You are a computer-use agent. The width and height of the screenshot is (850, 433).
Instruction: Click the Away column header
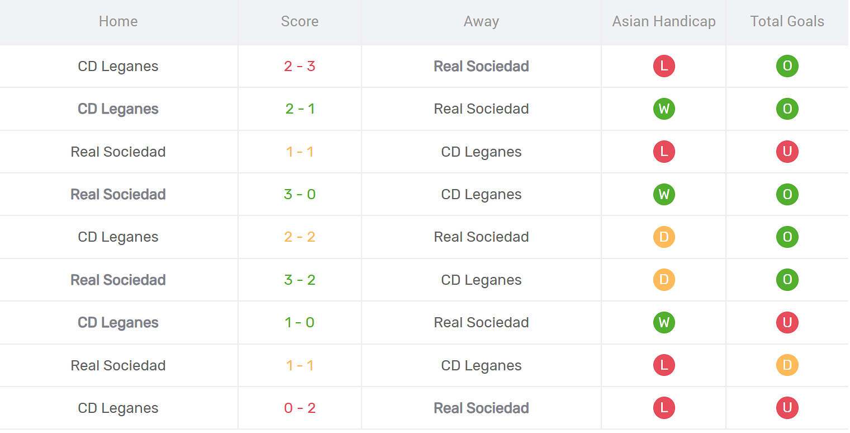point(481,21)
